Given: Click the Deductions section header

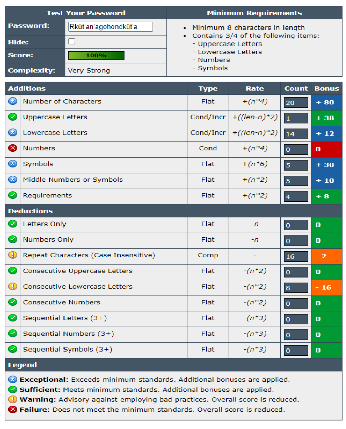Looking at the screenshot, I should 31,211.
